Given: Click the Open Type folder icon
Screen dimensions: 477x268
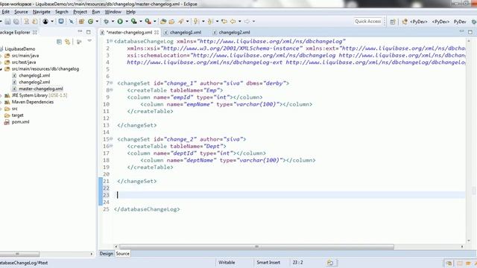Looking at the screenshot, I should point(163,22).
